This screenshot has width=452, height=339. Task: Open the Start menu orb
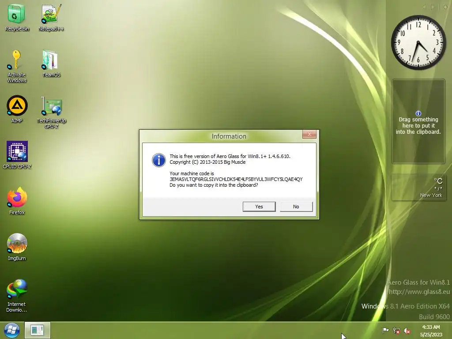11,330
